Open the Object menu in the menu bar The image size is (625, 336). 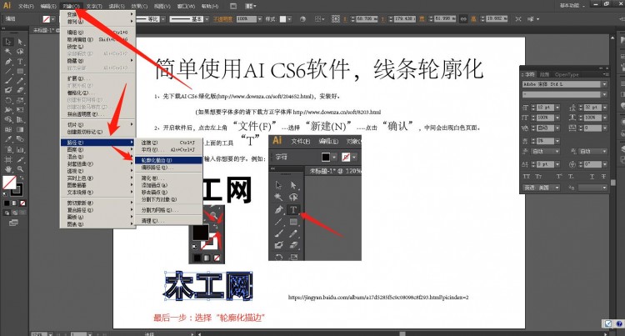(x=71, y=6)
